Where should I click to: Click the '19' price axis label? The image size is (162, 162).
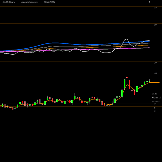(155, 63)
